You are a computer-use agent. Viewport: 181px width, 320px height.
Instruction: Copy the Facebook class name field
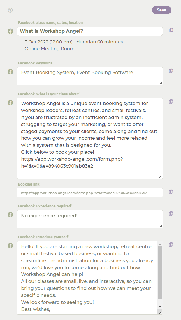tap(171, 30)
